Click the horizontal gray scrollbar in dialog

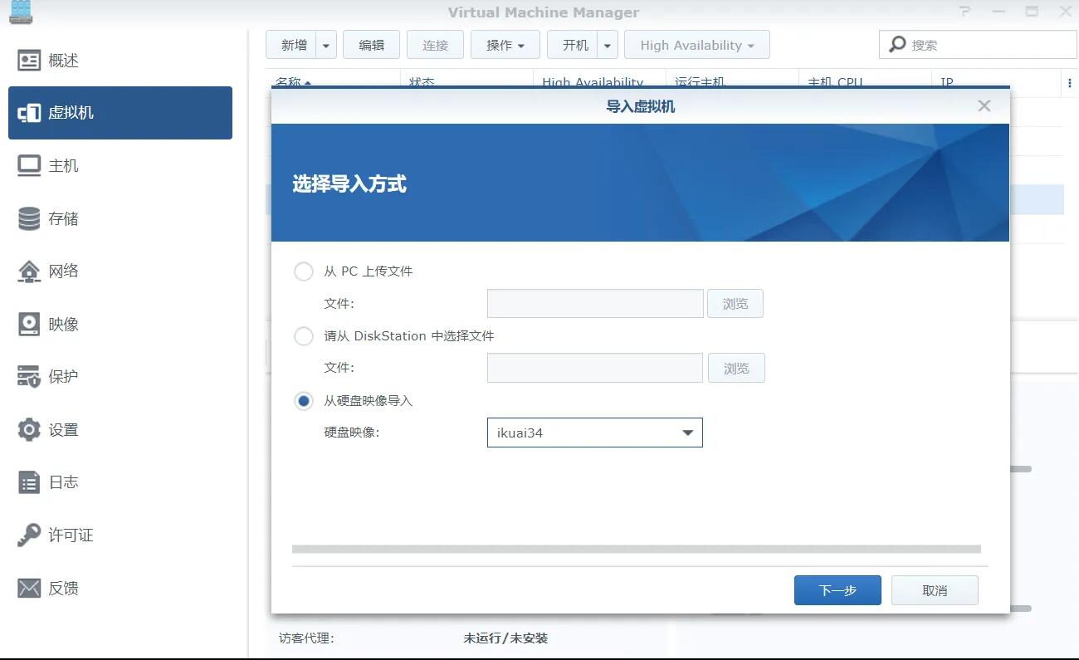click(636, 549)
